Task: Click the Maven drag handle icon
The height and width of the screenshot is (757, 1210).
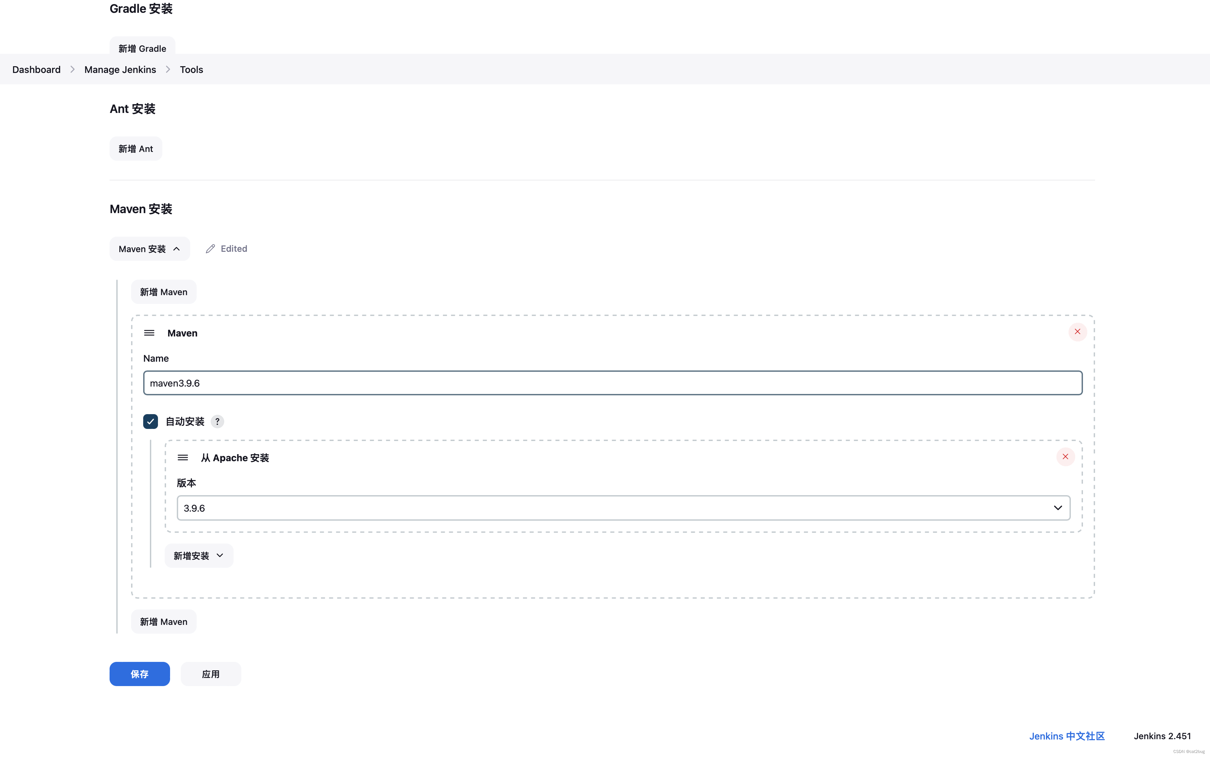Action: [150, 332]
